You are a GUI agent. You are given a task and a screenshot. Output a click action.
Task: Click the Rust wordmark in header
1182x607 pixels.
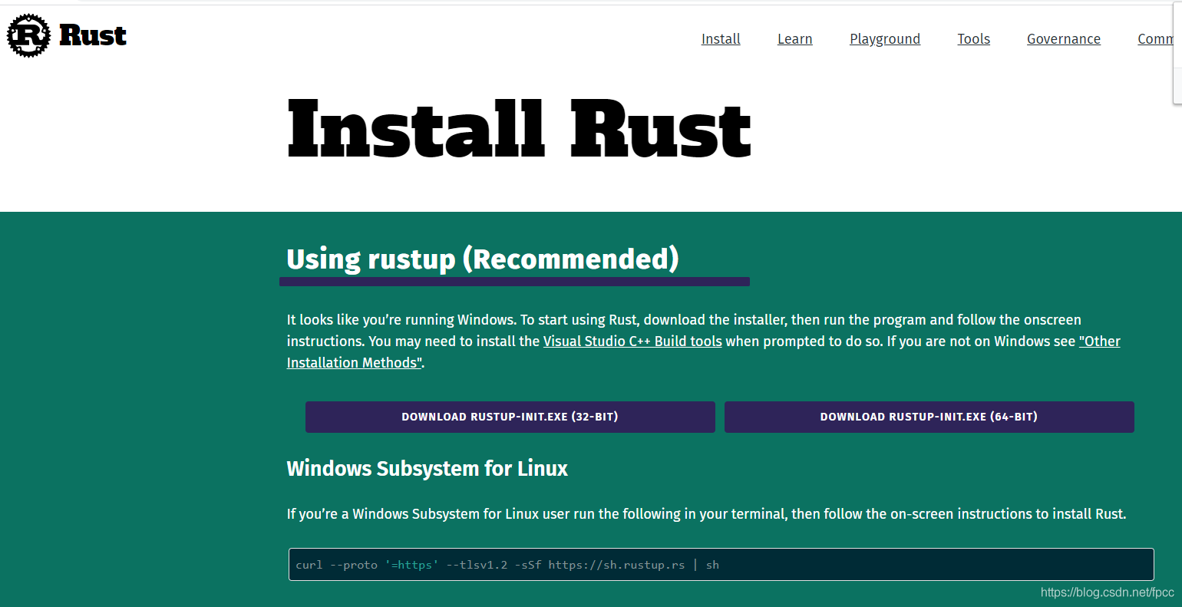(93, 35)
